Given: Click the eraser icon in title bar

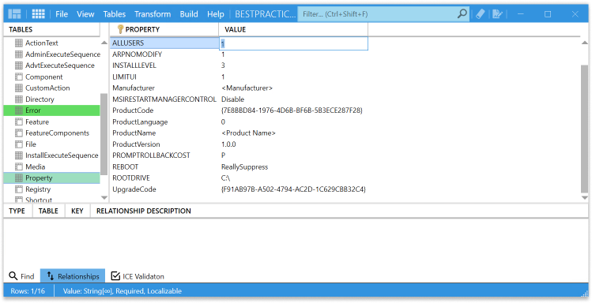Looking at the screenshot, I should [x=480, y=14].
